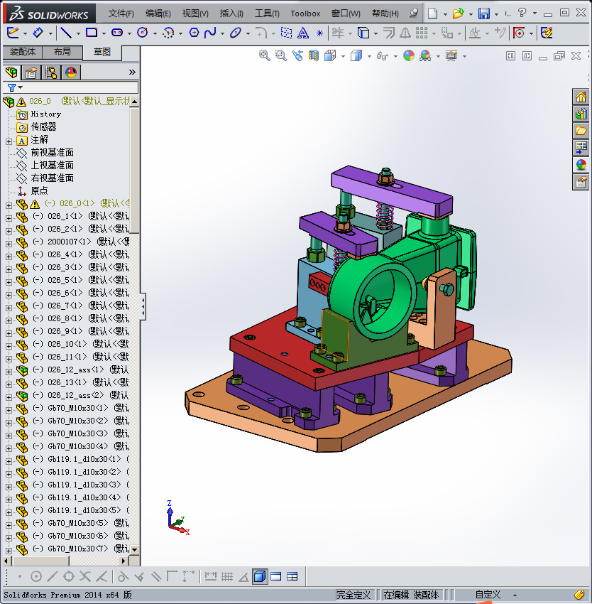Click the Zoom to Fit icon
The image size is (592, 604).
pos(264,55)
